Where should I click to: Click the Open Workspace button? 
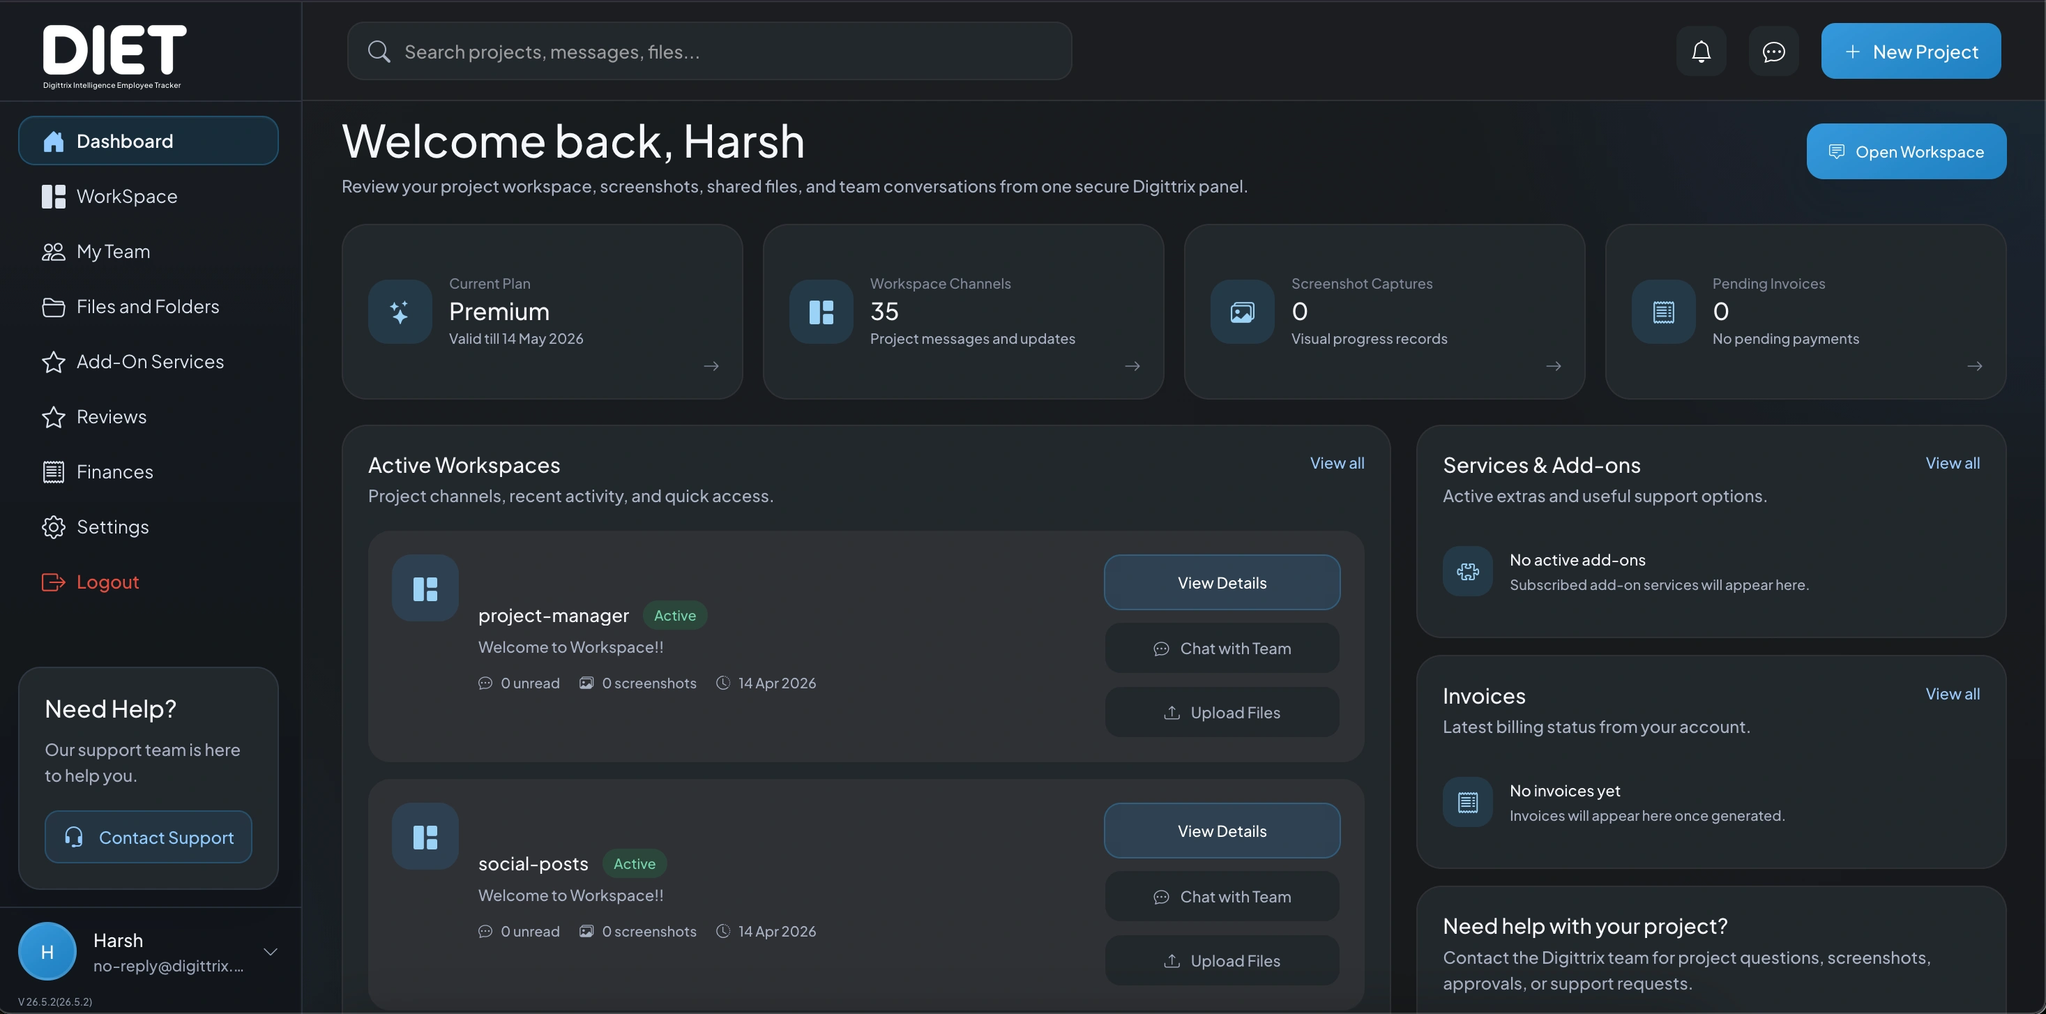(1905, 151)
